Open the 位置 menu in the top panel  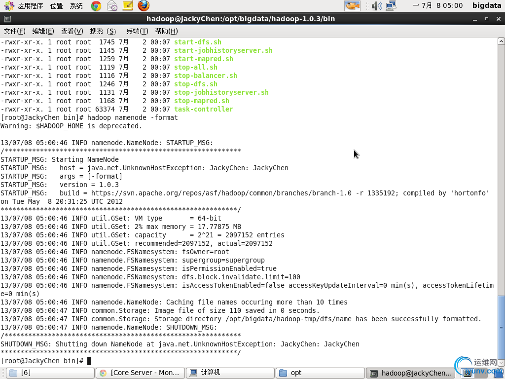57,6
